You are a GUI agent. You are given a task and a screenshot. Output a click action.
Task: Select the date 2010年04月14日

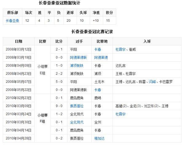point(18,130)
